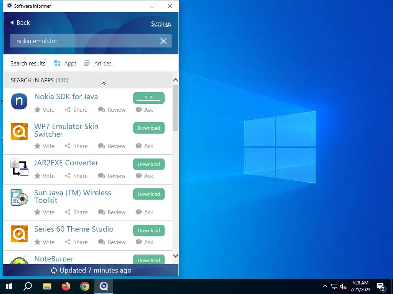Download Sun Java (TM) Wireless Toolkit
This screenshot has width=393, height=294.
coord(149,194)
